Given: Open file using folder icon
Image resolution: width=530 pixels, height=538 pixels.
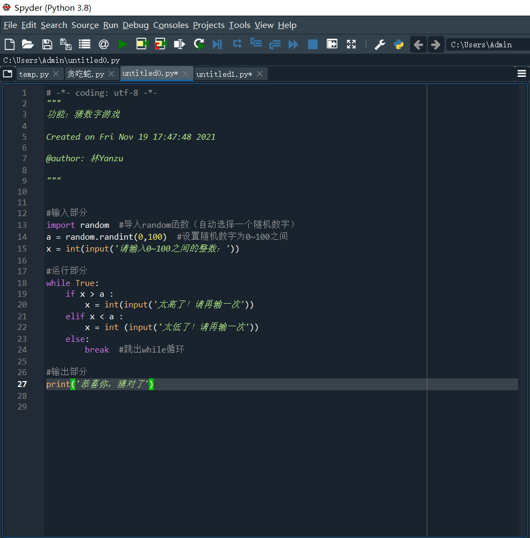Looking at the screenshot, I should [27, 45].
